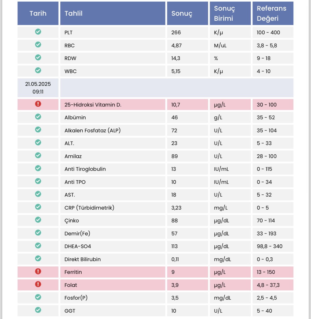Click the Tarih column header

[38, 13]
